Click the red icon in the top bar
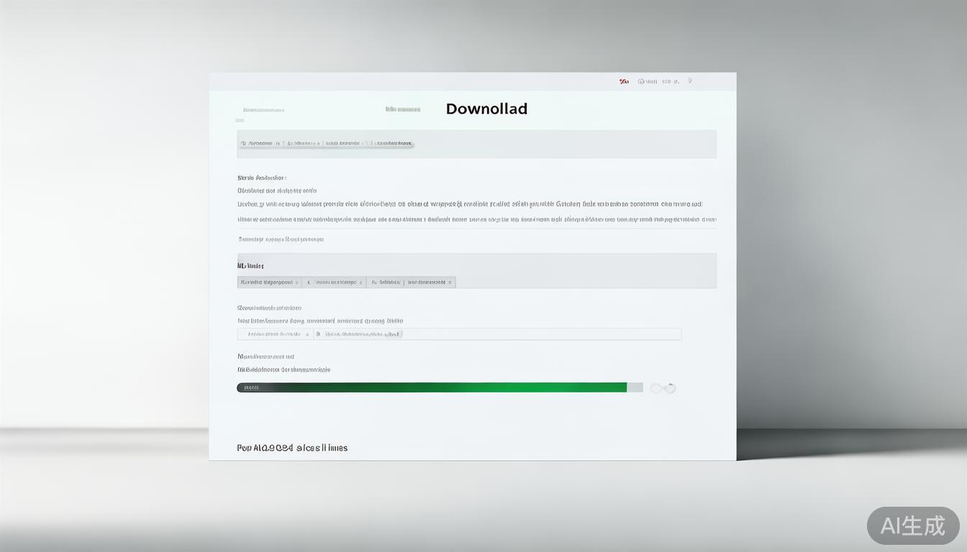 pyautogui.click(x=624, y=82)
